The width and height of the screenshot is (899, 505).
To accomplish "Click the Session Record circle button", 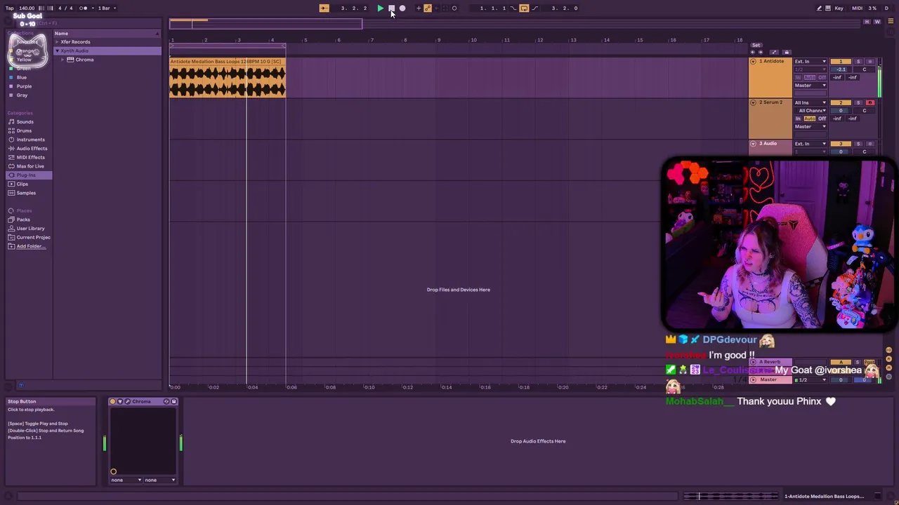I will tap(454, 8).
